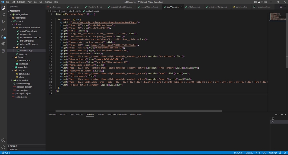The height and width of the screenshot is (155, 288).
Task: Switch to the withdrawMoney.cy.js editor tab
Action: [218, 7]
